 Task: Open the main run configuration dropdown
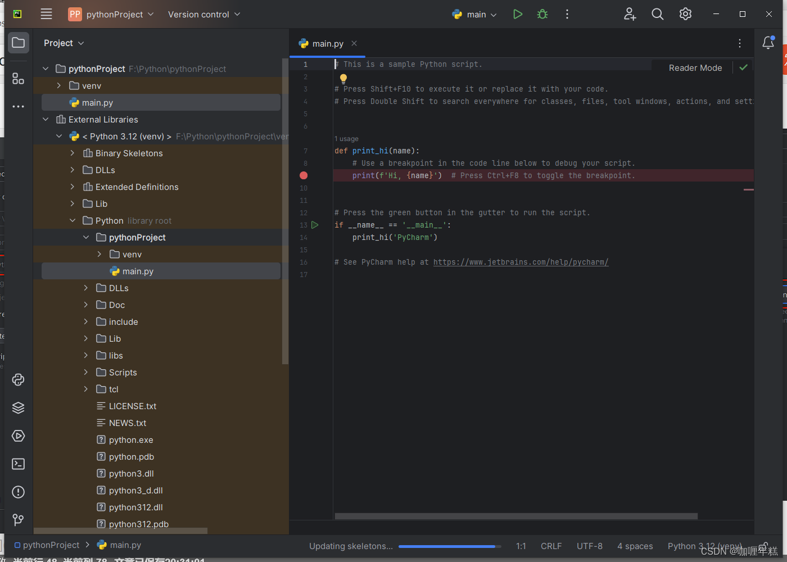[x=475, y=15]
